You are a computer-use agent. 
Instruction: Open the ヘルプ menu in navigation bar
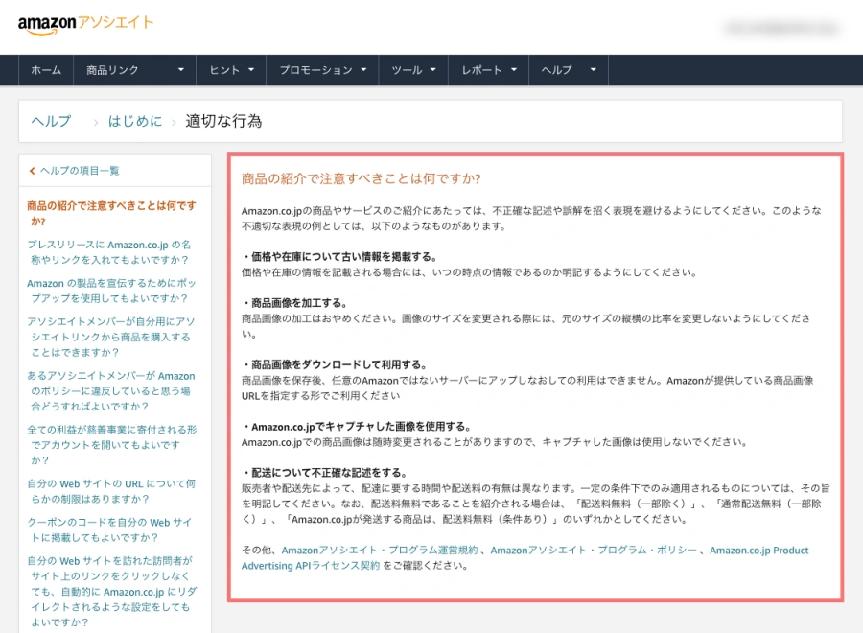click(556, 70)
